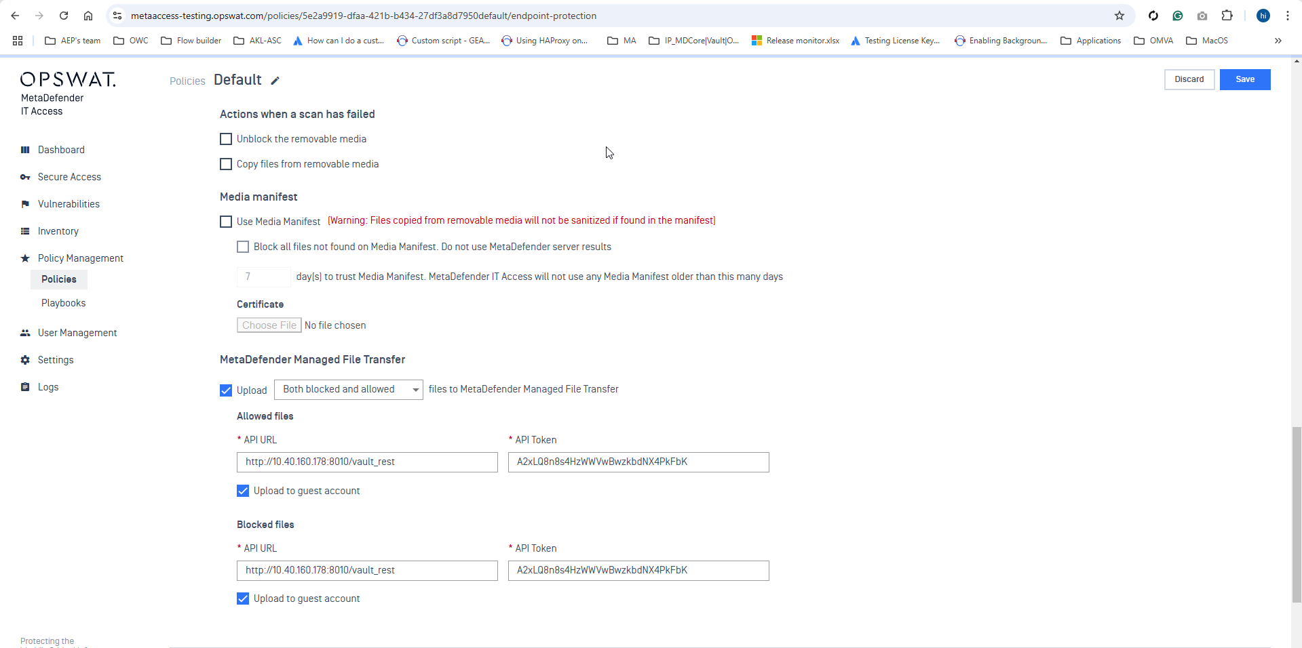Open the OMVA bookmark folder
This screenshot has height=648, width=1302.
pyautogui.click(x=1153, y=41)
